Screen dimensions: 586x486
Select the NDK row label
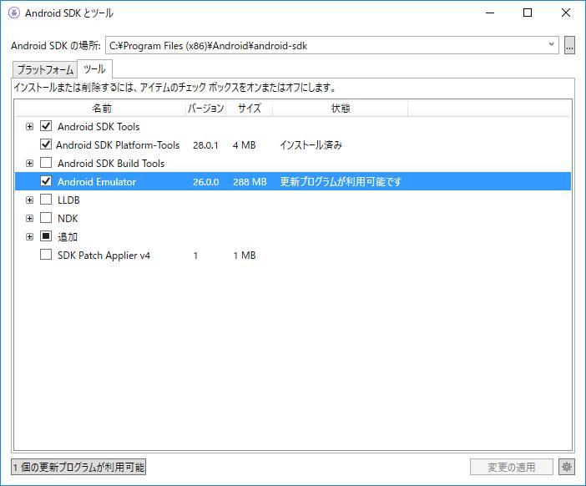click(x=68, y=218)
